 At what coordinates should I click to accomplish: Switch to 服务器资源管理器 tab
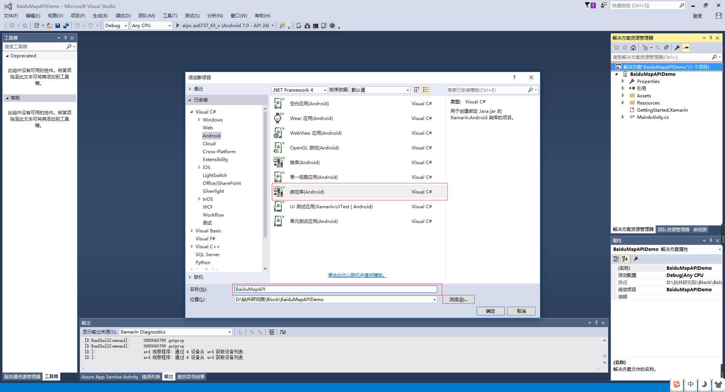click(22, 377)
